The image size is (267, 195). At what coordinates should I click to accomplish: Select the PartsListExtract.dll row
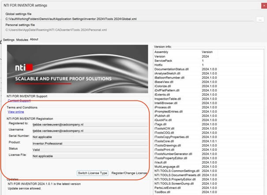pyautogui.click(x=209, y=188)
